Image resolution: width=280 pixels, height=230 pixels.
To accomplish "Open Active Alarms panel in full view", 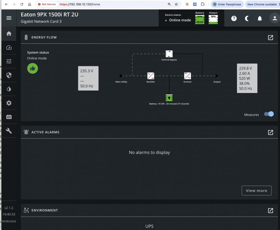I will (x=270, y=132).
